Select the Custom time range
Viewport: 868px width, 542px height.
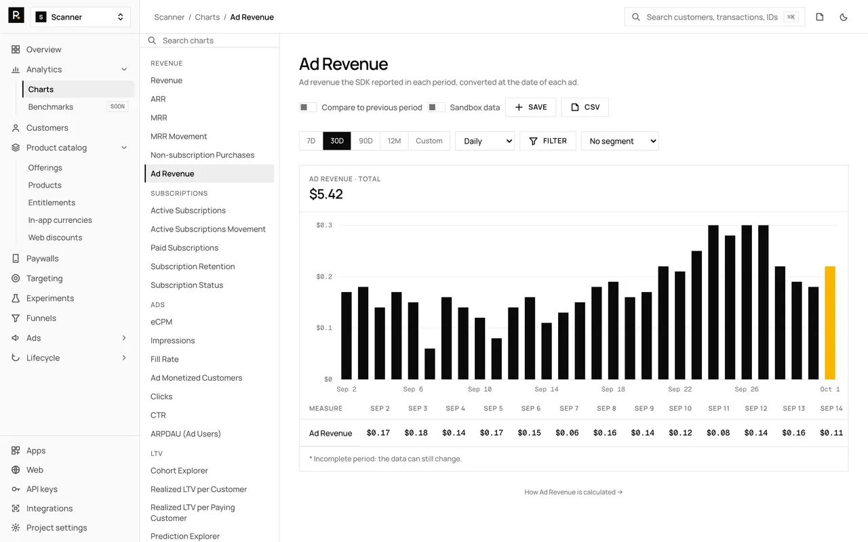click(429, 141)
